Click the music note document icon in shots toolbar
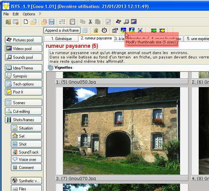 tap(96, 30)
